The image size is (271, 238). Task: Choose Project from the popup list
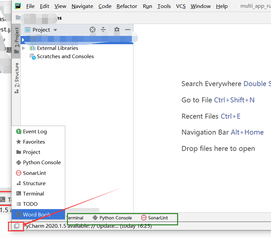pyautogui.click(x=38, y=152)
